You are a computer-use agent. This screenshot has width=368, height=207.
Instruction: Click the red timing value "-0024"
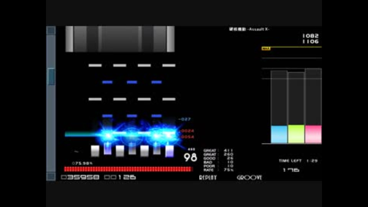pos(187,131)
